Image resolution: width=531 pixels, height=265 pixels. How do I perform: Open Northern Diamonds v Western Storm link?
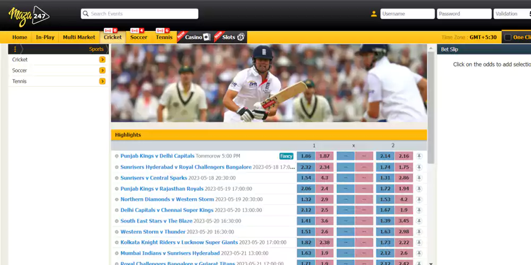tap(167, 199)
